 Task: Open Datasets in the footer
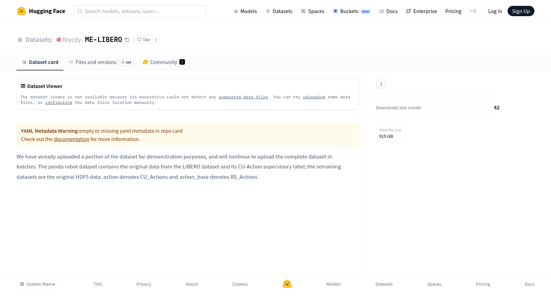[384, 284]
